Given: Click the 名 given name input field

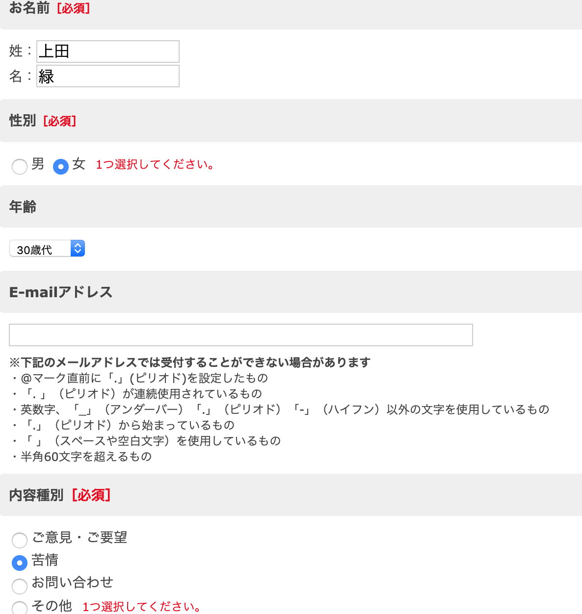Looking at the screenshot, I should pyautogui.click(x=107, y=76).
